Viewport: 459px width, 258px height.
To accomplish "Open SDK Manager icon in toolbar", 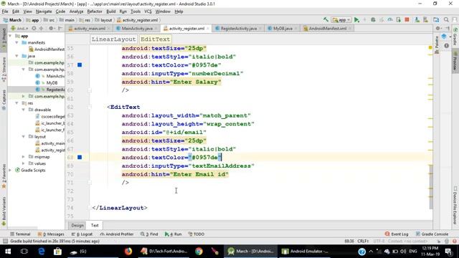I will [x=425, y=19].
